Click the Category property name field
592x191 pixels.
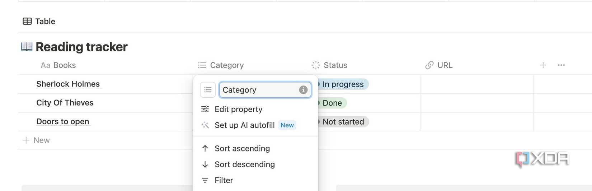(265, 90)
